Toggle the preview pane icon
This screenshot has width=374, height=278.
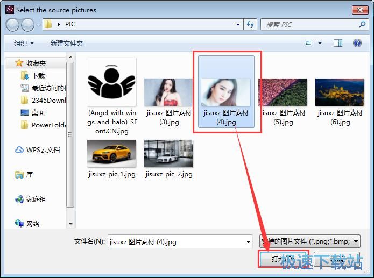(338, 43)
